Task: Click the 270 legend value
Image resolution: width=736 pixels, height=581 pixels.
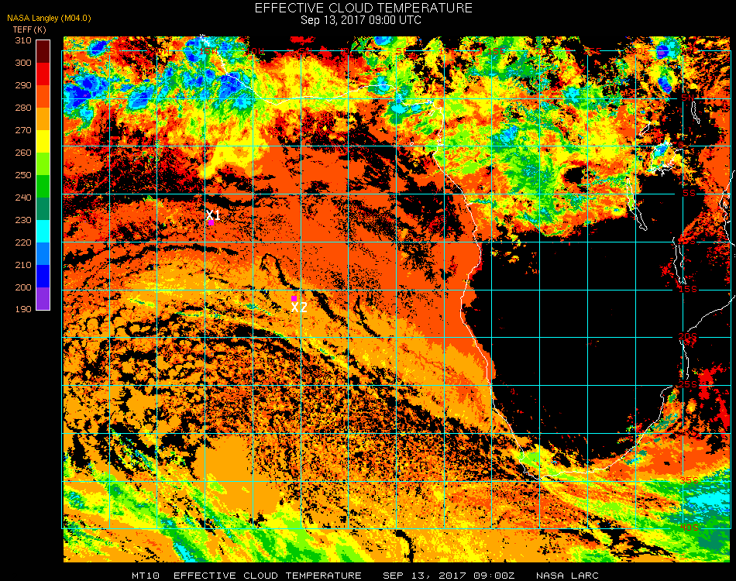Action: 23,130
